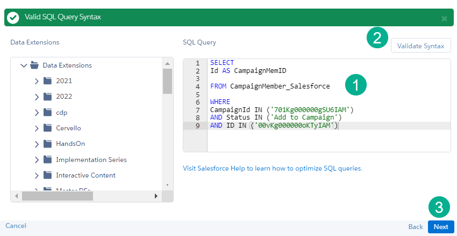This screenshot has width=457, height=236.
Task: Click the Interactive Content folder icon
Action: (x=47, y=175)
